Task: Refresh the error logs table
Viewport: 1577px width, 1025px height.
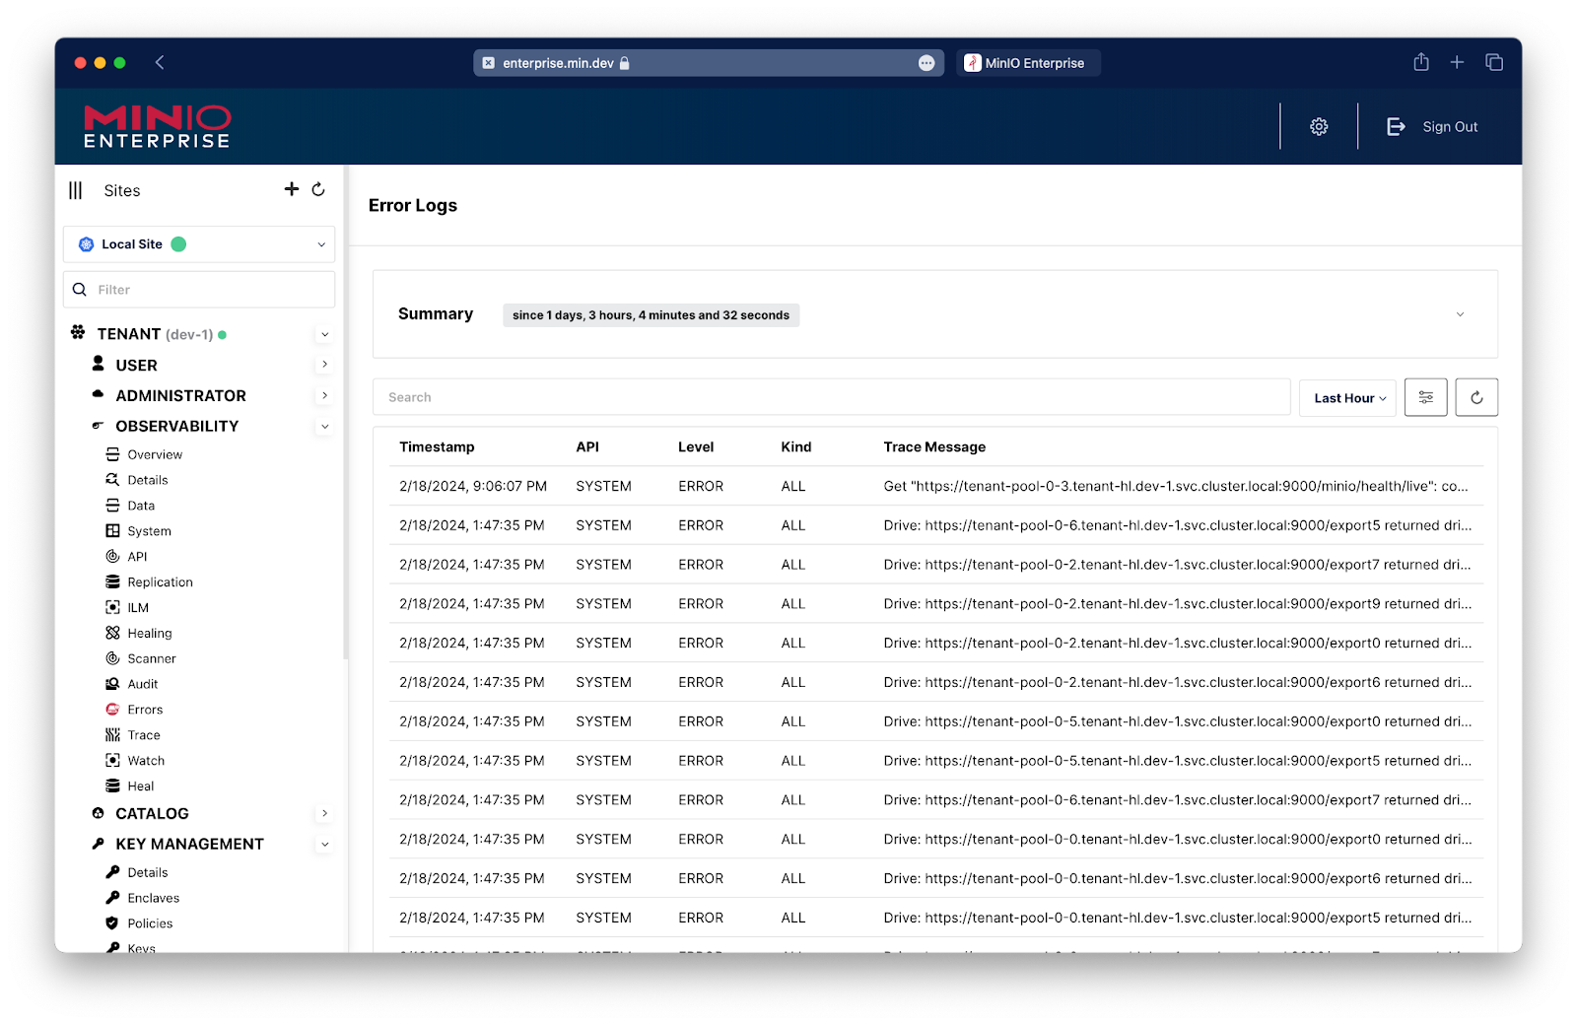Action: (x=1475, y=397)
